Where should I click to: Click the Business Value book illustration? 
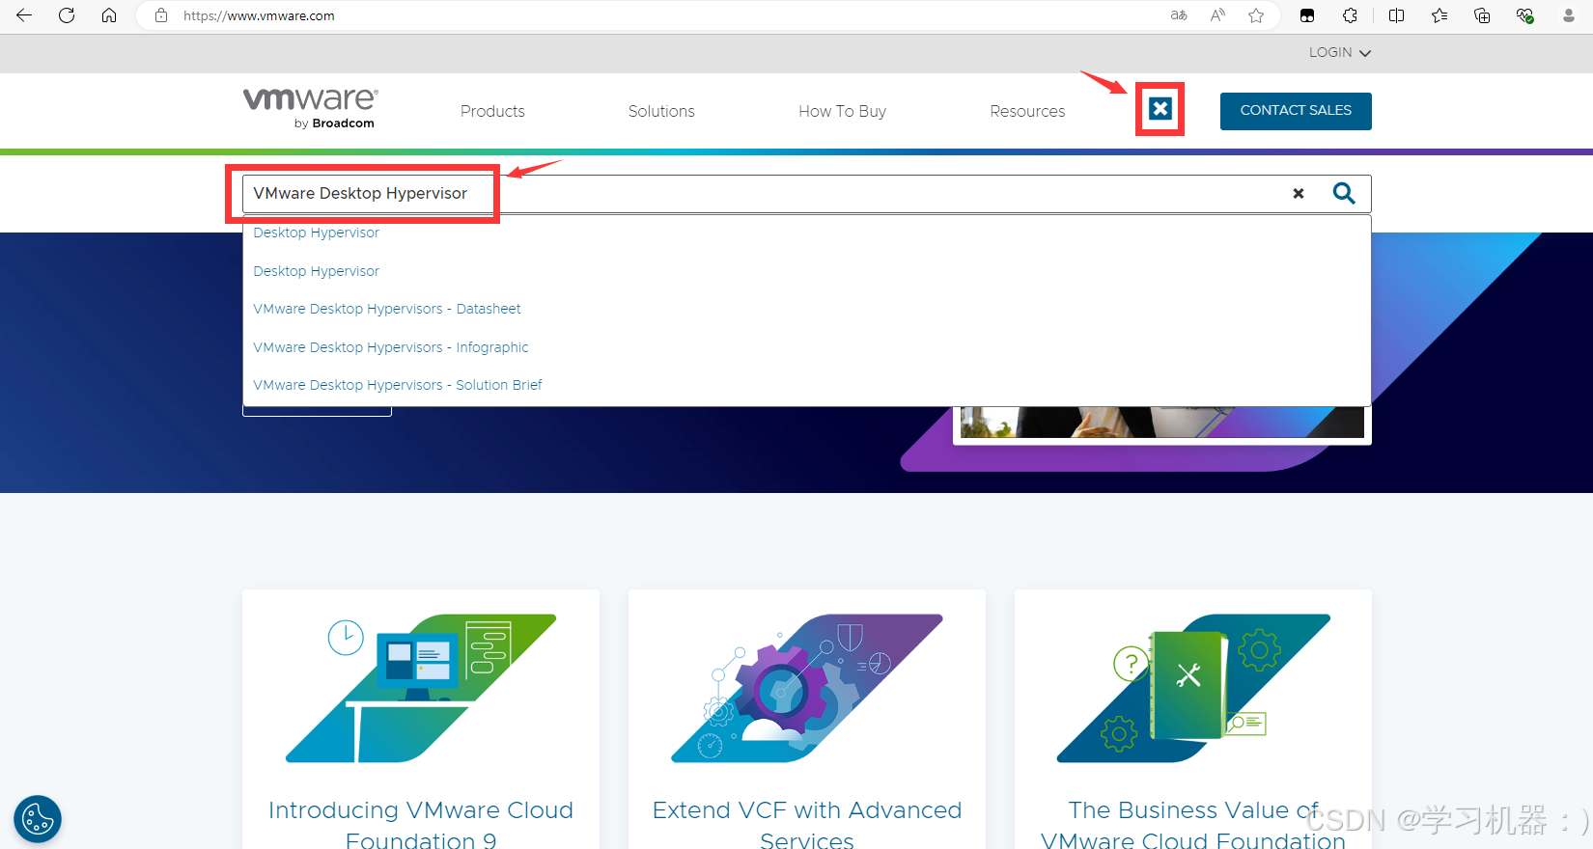1193,688
